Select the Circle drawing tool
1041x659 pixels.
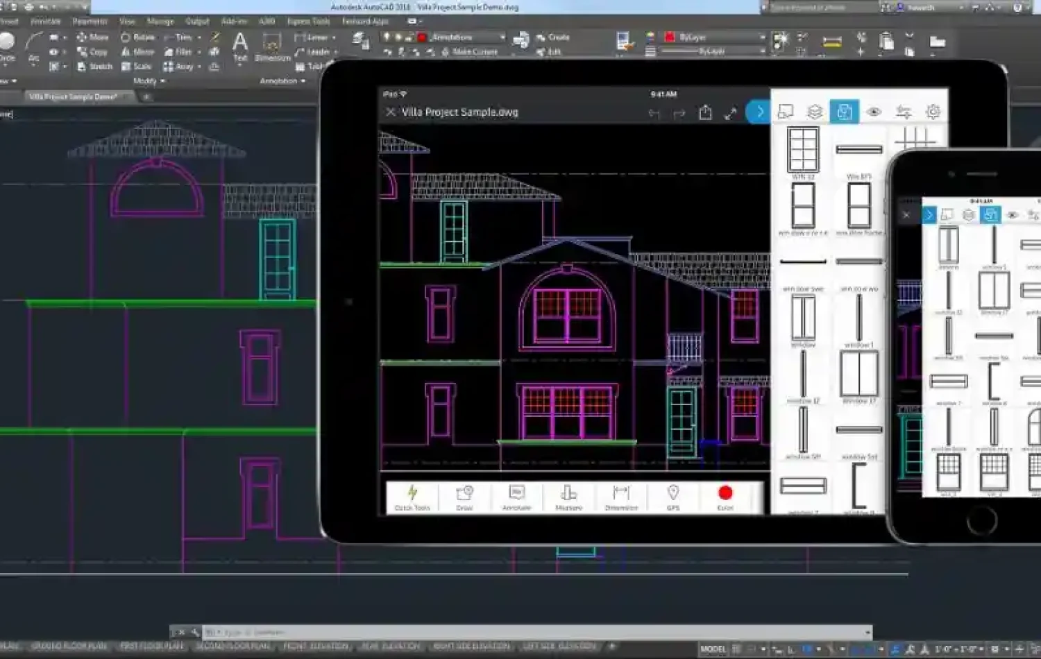pos(7,47)
